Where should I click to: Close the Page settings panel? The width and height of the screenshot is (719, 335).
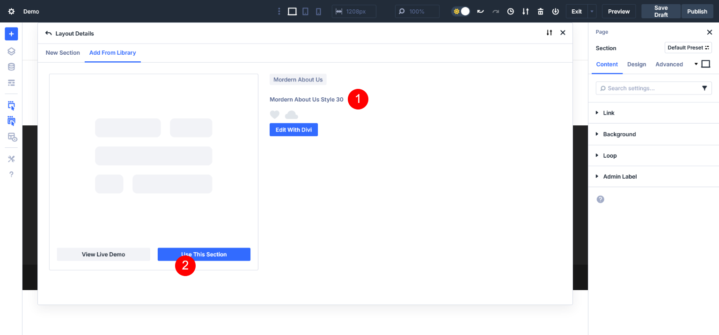click(x=709, y=32)
